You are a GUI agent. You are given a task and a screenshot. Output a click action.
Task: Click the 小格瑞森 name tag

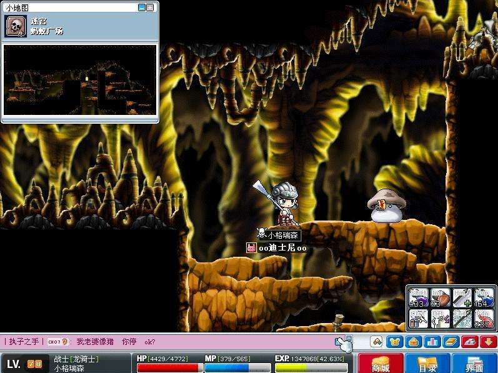(282, 235)
